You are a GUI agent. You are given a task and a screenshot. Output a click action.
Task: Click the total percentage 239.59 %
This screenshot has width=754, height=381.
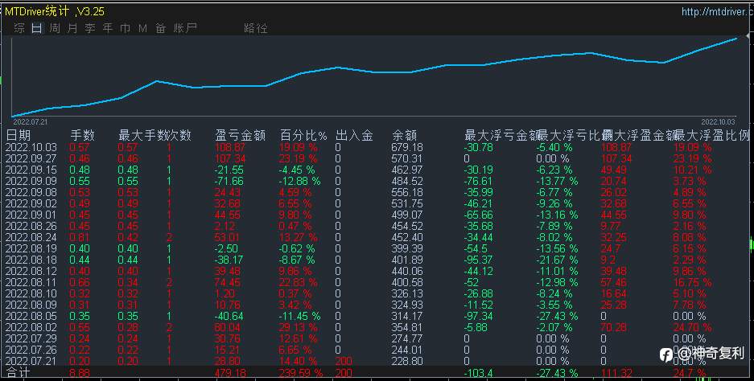(x=301, y=373)
